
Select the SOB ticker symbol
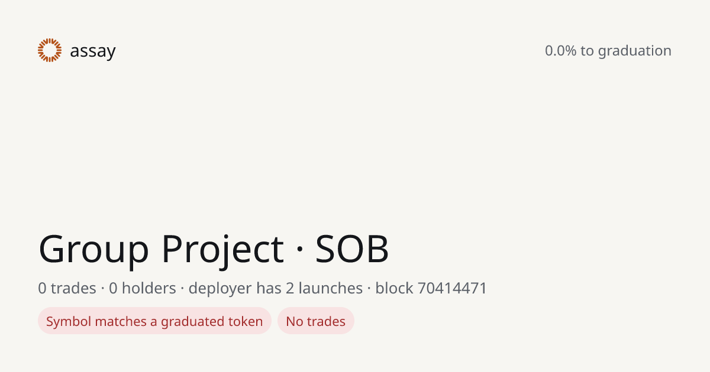(352, 249)
